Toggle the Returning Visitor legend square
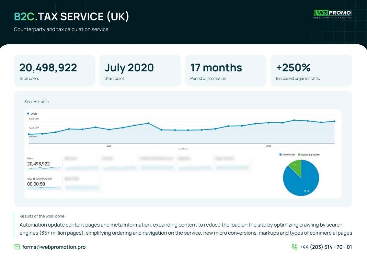 (299, 155)
